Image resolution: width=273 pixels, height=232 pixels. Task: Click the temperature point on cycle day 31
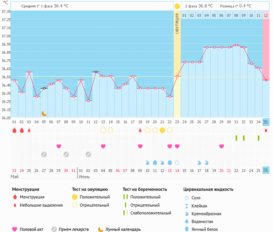pyautogui.click(x=236, y=45)
